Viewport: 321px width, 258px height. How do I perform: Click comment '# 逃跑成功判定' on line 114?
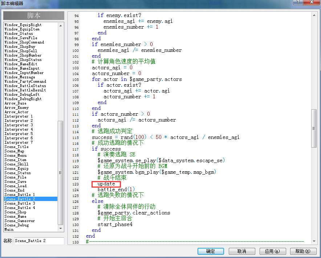tap(112, 131)
